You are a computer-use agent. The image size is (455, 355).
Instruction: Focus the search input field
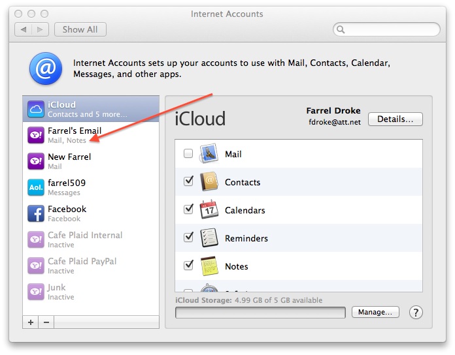pos(386,29)
